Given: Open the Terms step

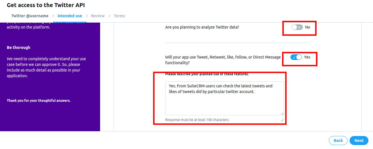Looking at the screenshot, I should coord(119,16).
